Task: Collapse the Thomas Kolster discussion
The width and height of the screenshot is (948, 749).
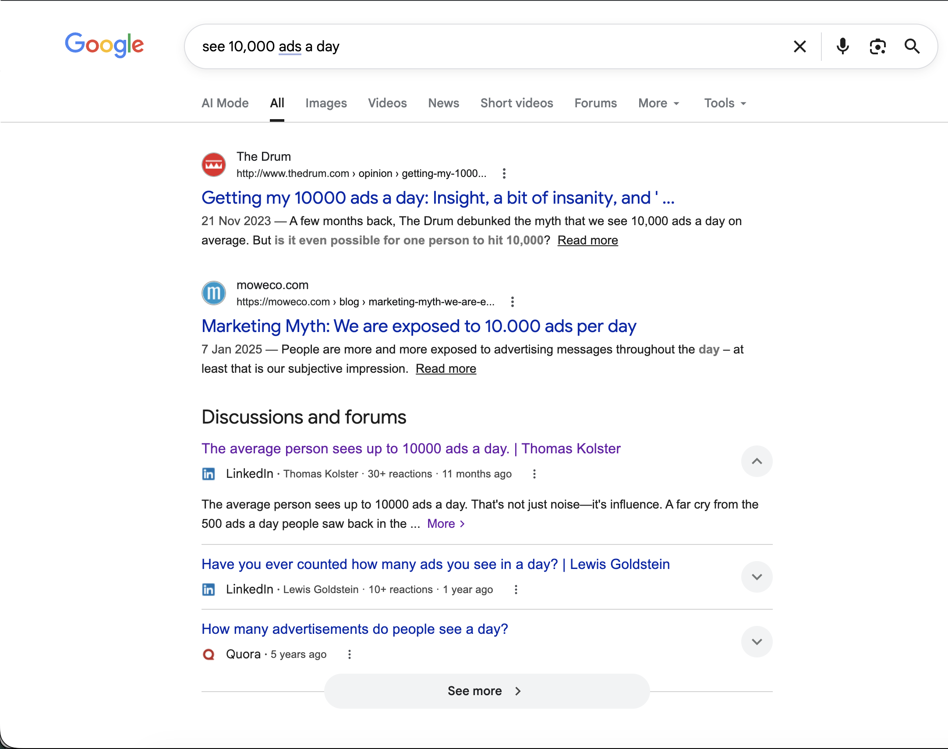Action: click(x=757, y=461)
